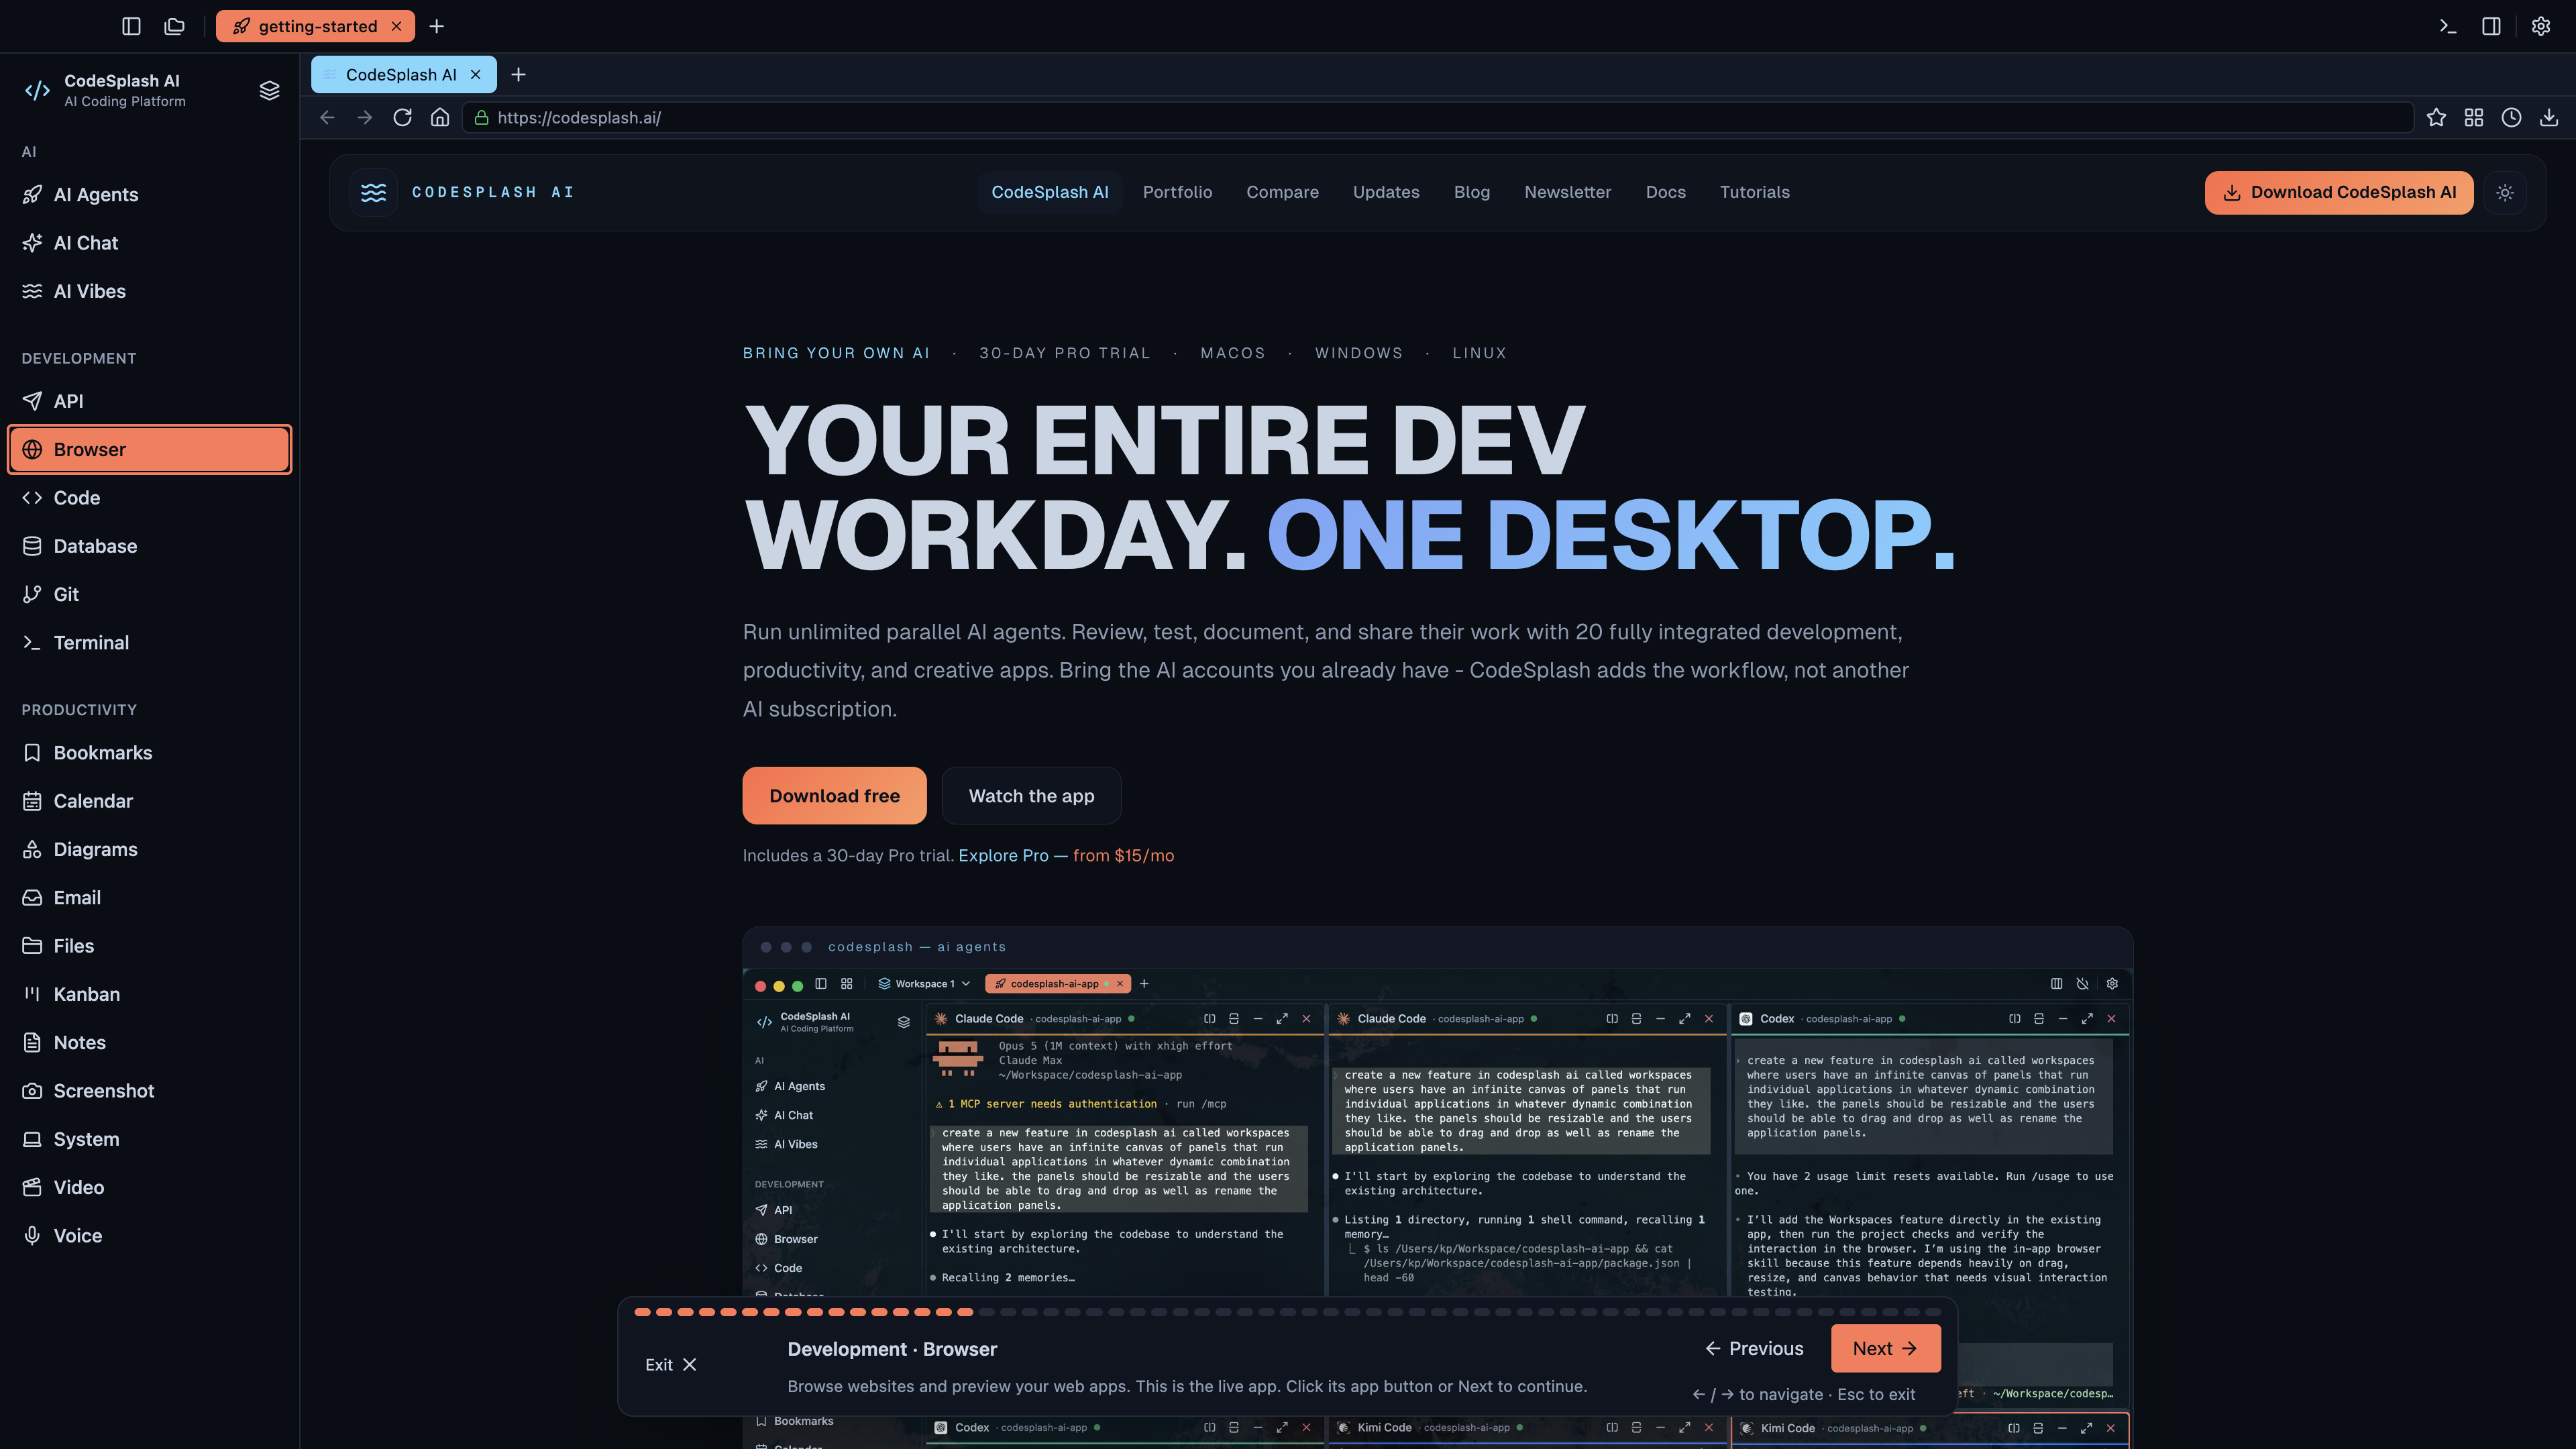The height and width of the screenshot is (1449, 2576).
Task: Open the Kanban app in sidebar
Action: pyautogui.click(x=150, y=994)
